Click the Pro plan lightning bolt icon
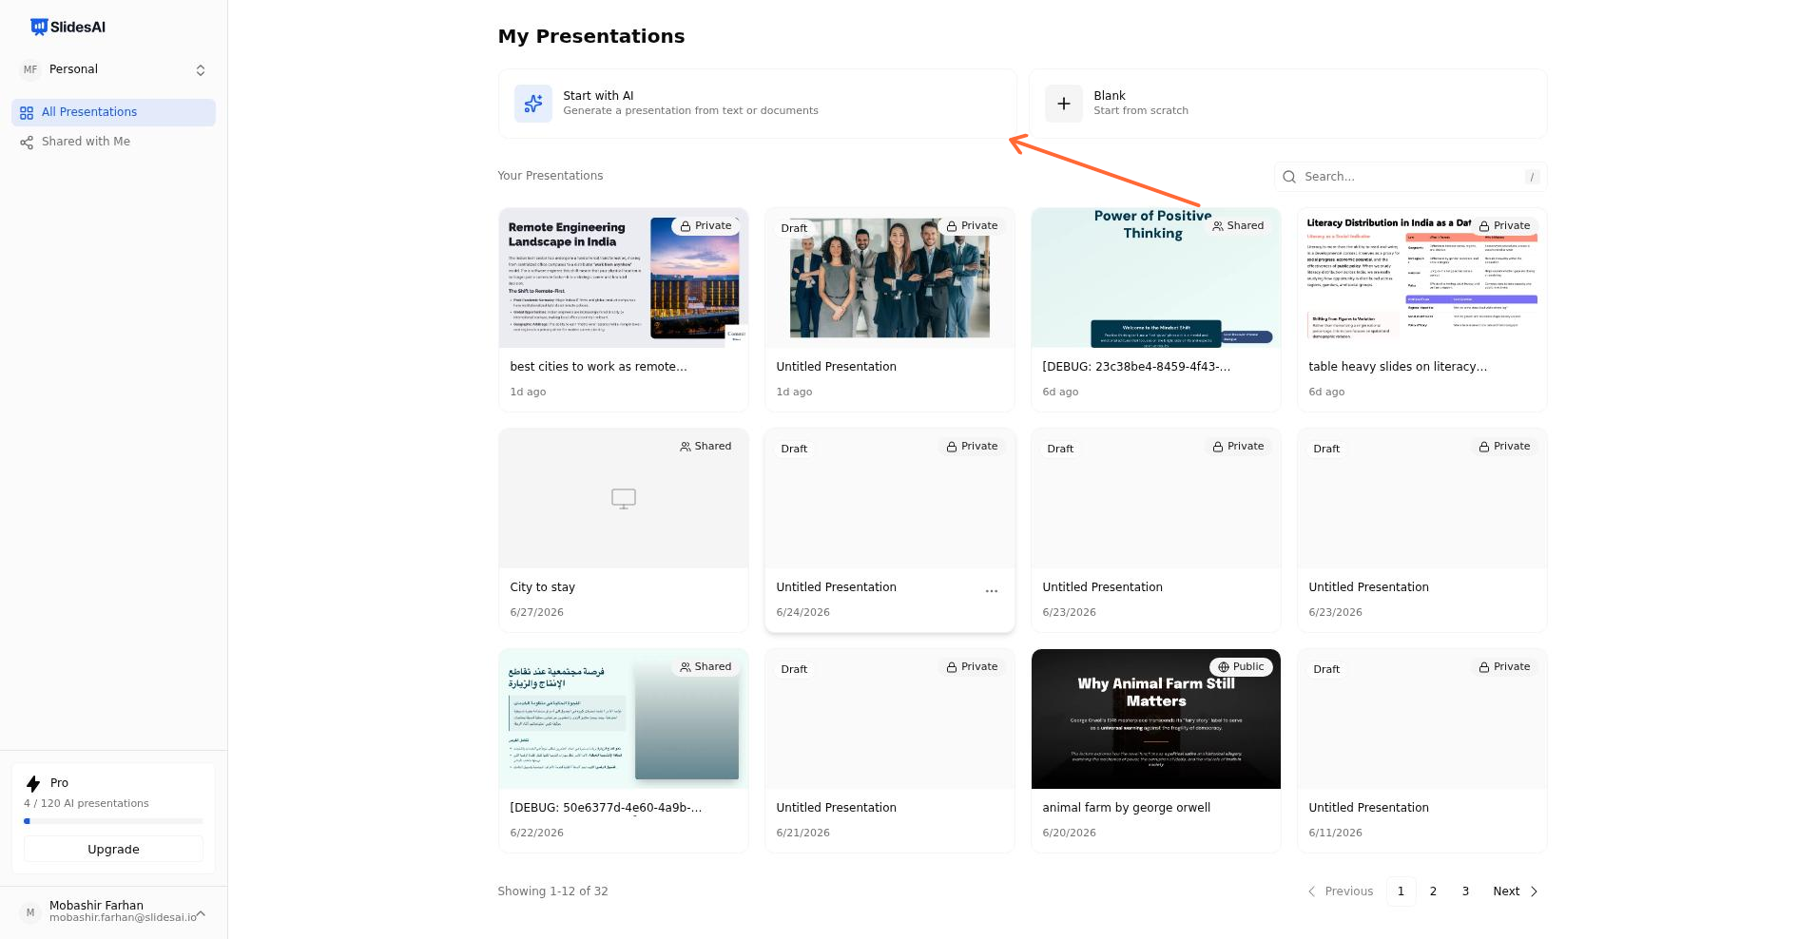The image size is (1817, 939). (33, 783)
